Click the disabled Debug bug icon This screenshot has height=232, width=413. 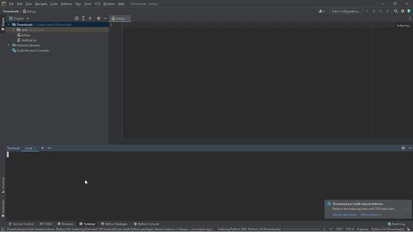[374, 12]
